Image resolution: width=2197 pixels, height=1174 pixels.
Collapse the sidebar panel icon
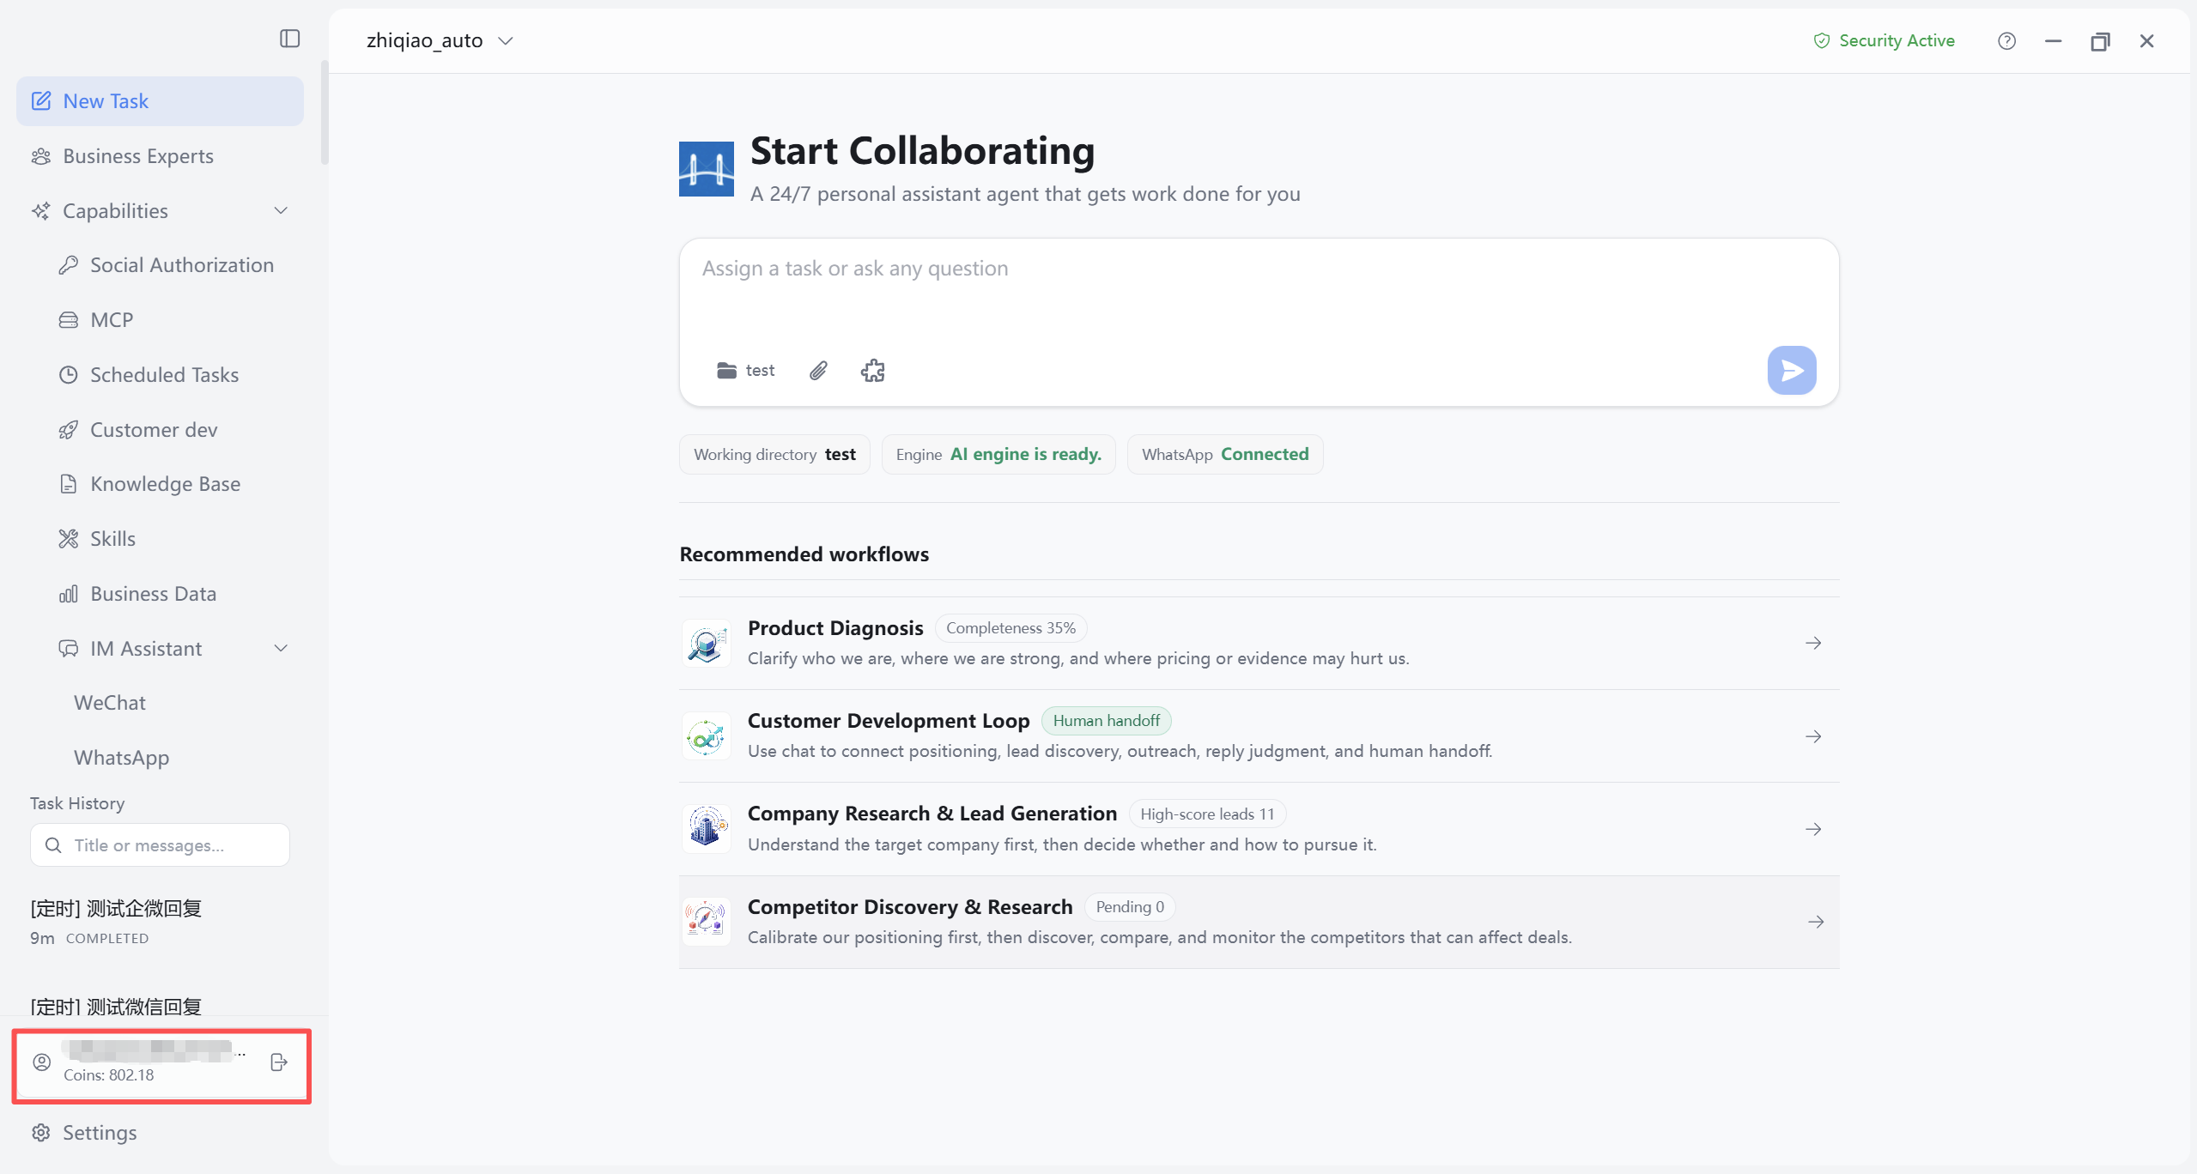point(289,39)
